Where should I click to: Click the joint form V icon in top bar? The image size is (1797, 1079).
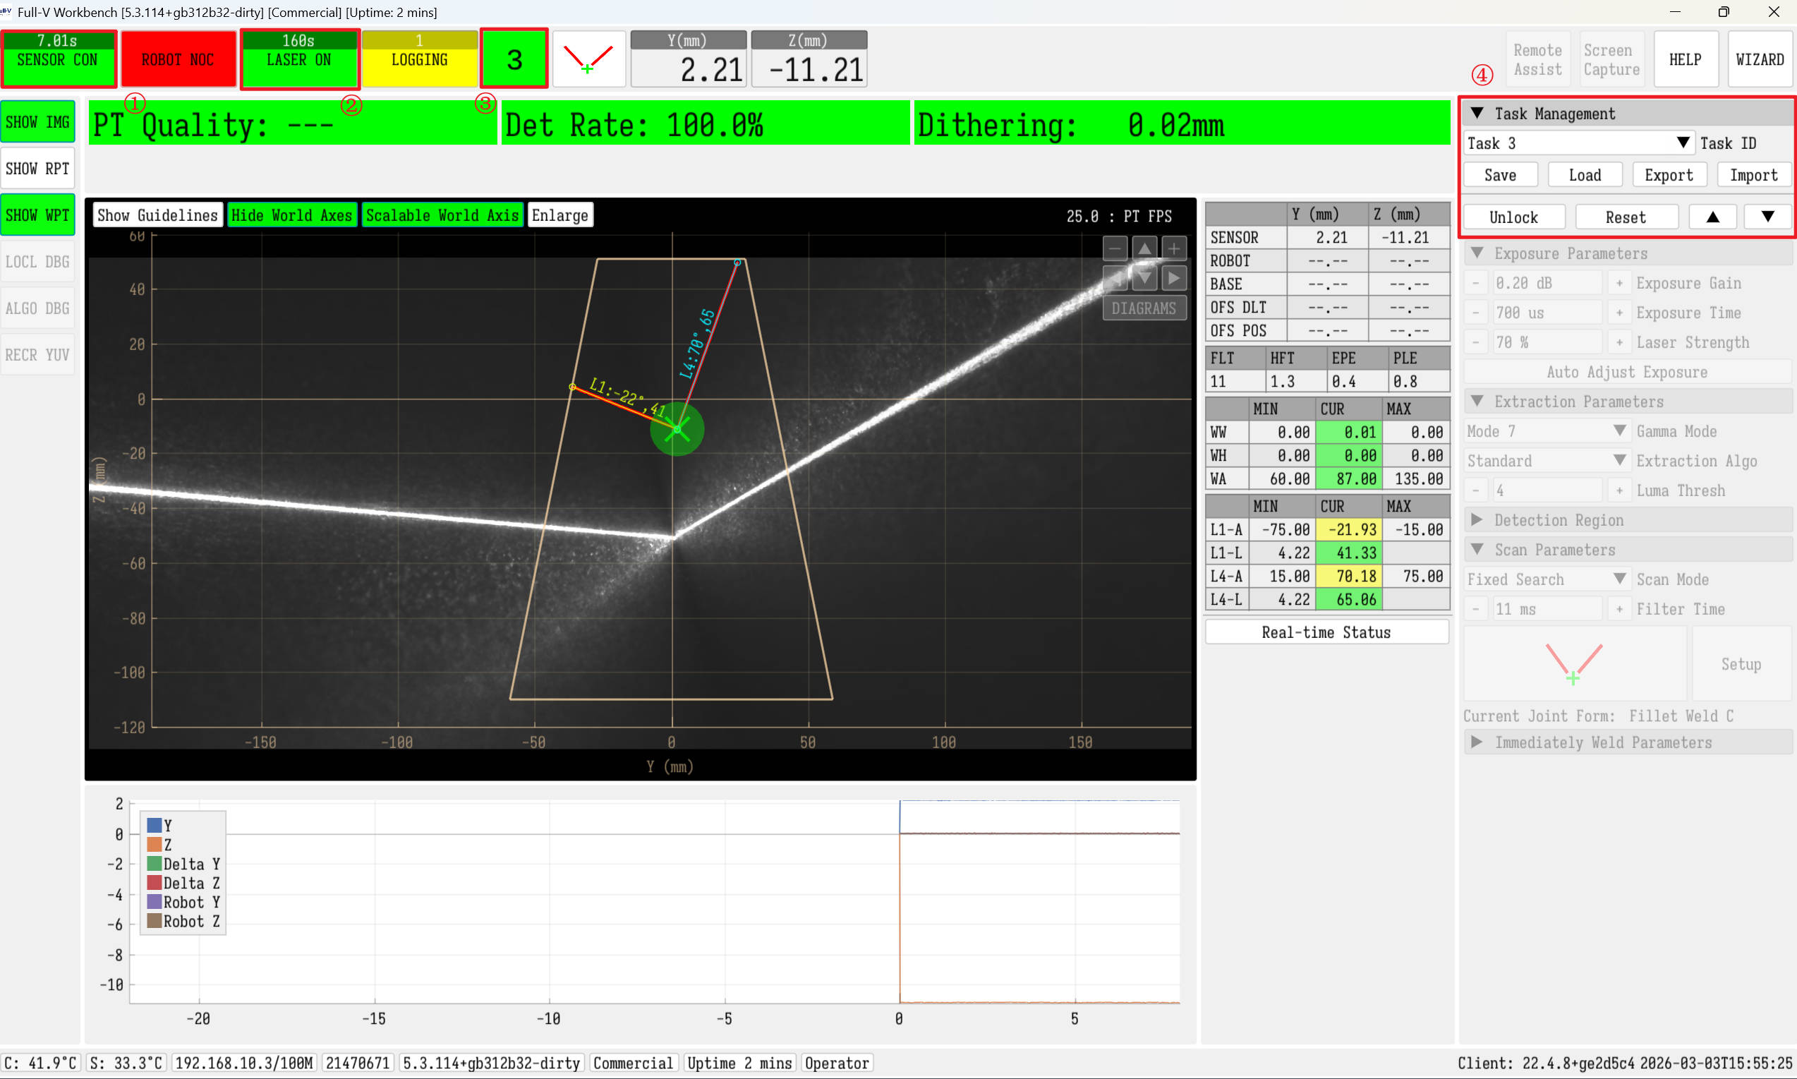pos(589,59)
